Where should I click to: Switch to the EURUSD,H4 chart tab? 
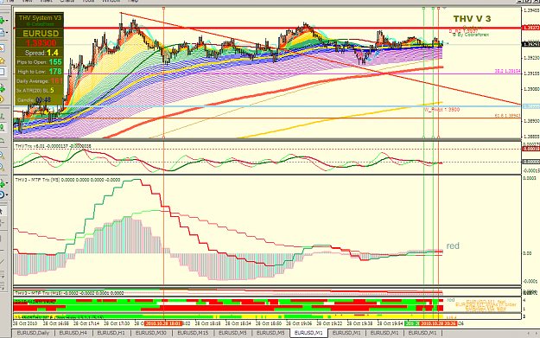click(73, 333)
